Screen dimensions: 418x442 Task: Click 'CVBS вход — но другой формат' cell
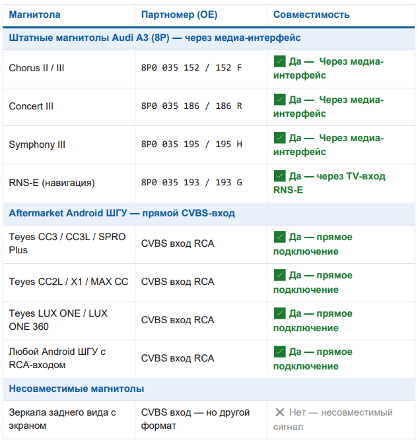[x=201, y=420]
